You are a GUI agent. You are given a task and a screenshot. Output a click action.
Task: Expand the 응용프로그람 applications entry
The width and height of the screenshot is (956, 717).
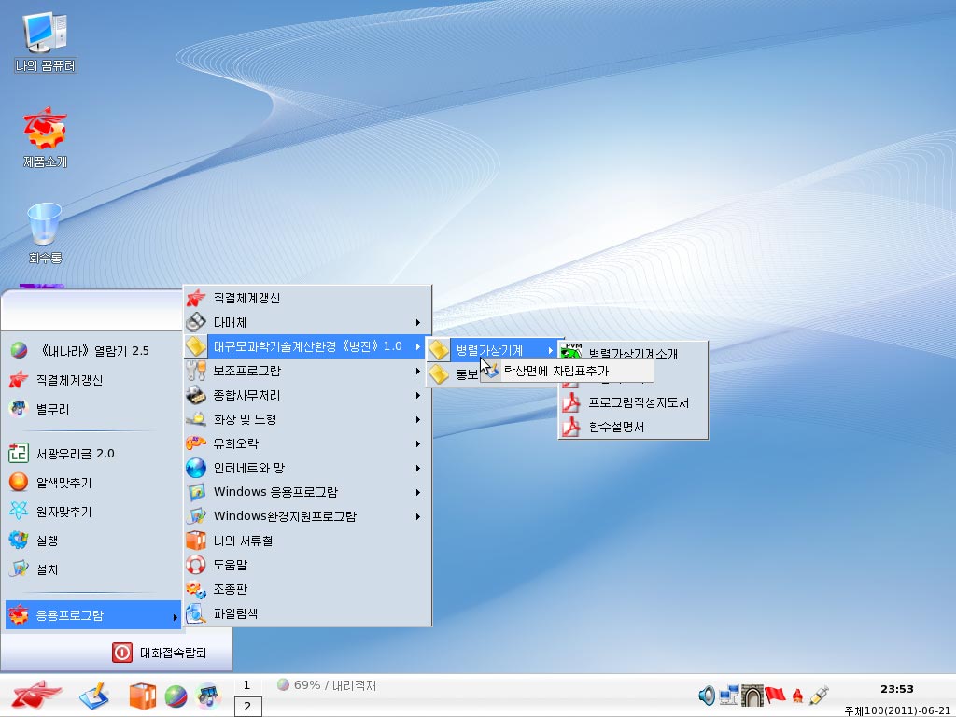pos(93,615)
